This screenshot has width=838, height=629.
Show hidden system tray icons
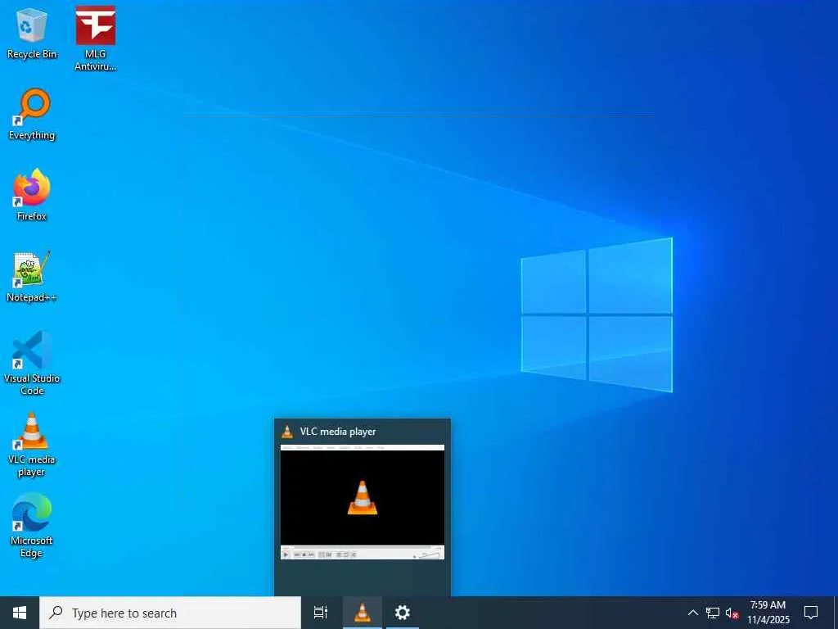point(692,613)
